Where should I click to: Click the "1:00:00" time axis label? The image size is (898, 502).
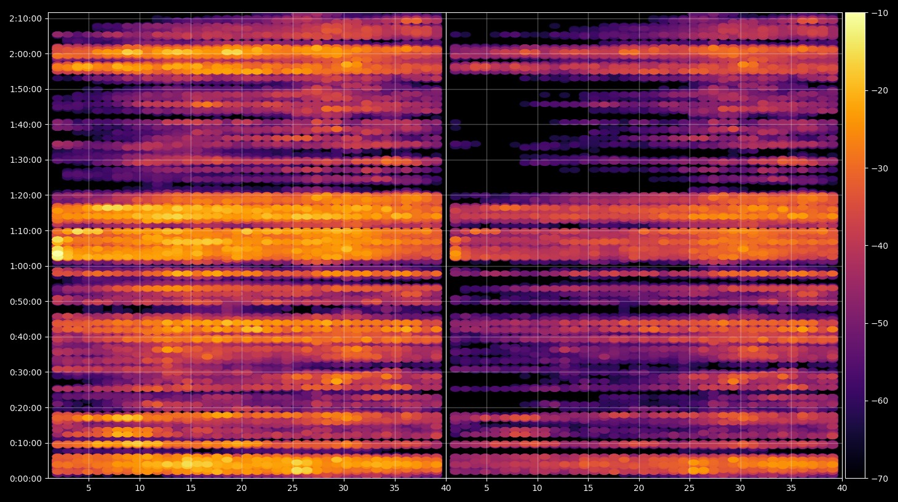pyautogui.click(x=25, y=266)
